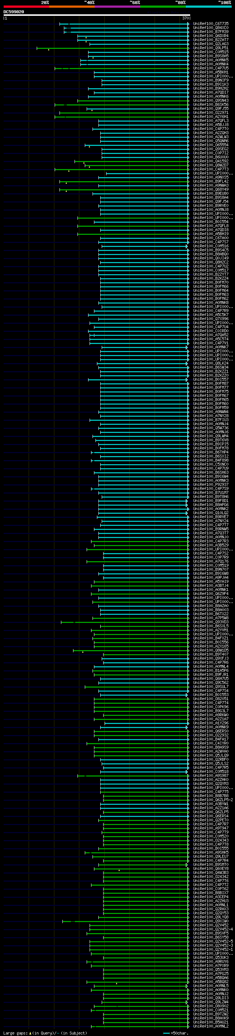Select the DC599020 query name label
Screen dimensions: 235x1036
point(14,12)
